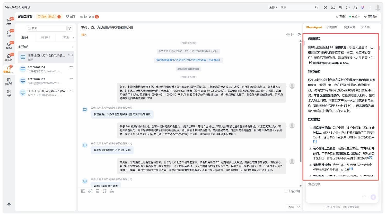Click the first [1] citation after 彻底断电重启 step
This screenshot has width=386, height=216.
[315, 141]
